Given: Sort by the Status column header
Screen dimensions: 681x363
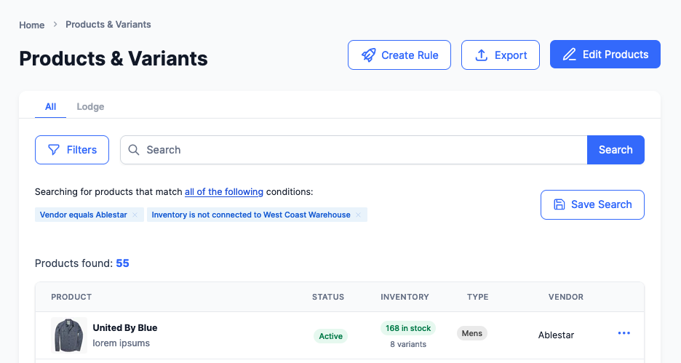Looking at the screenshot, I should point(328,297).
